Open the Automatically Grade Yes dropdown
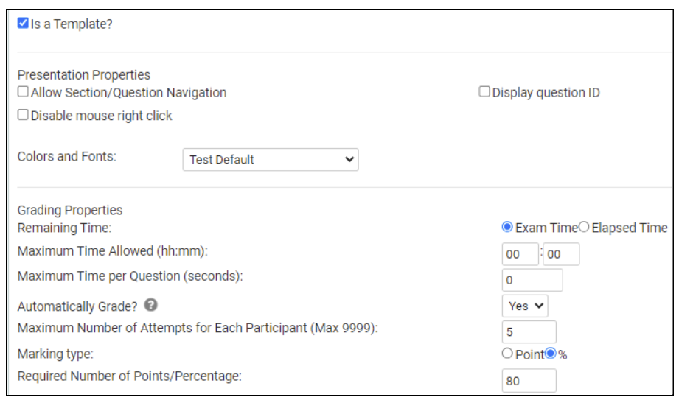Image resolution: width=679 pixels, height=400 pixels. (525, 306)
